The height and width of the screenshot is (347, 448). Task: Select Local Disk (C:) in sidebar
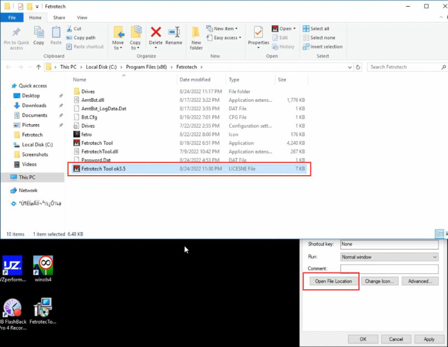pyautogui.click(x=37, y=144)
